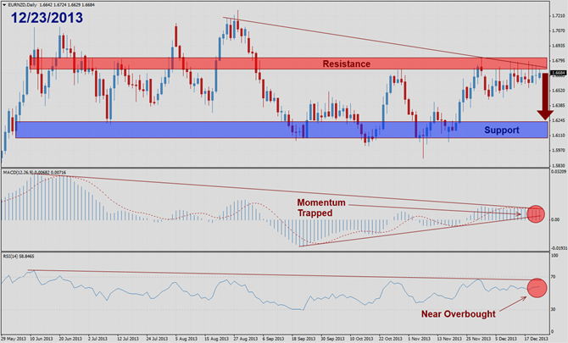Click price axis value 1.6245
This screenshot has width=568, height=343.
pyautogui.click(x=558, y=120)
